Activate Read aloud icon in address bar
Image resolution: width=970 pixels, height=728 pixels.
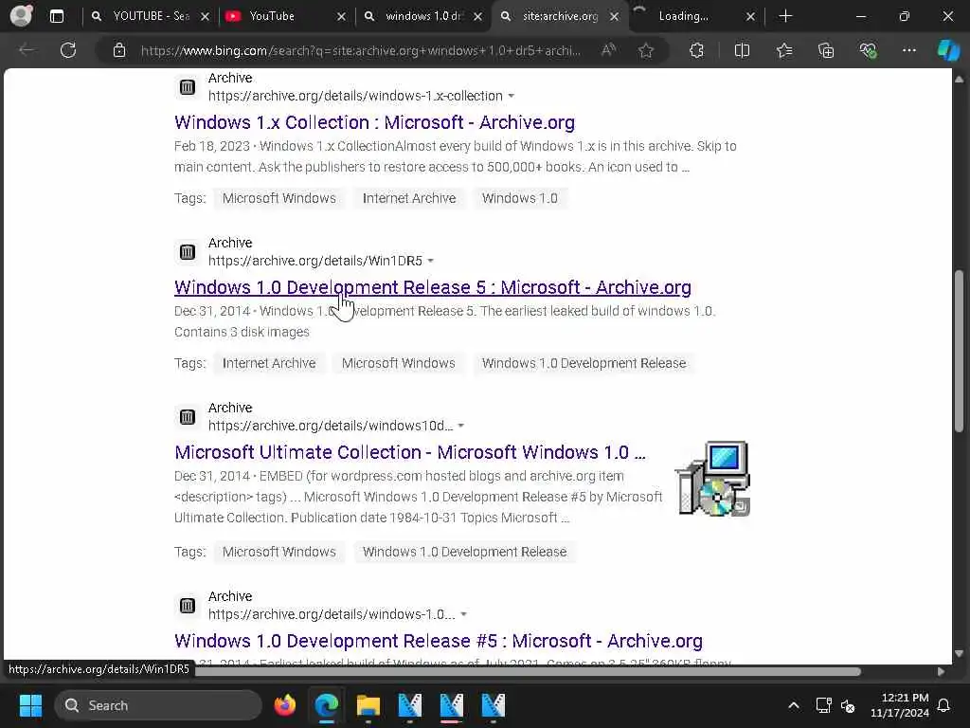click(x=609, y=50)
